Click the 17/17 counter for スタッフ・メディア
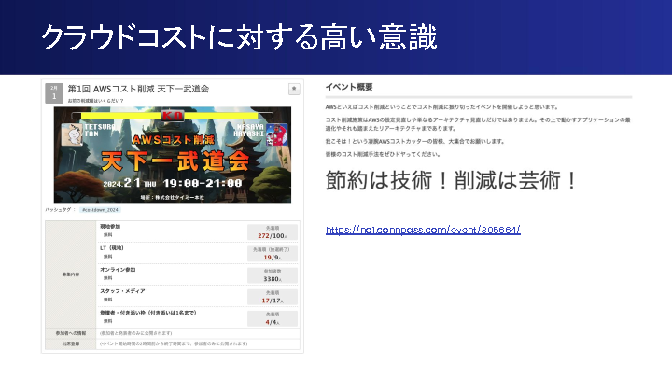The width and height of the screenshot is (672, 378). click(x=272, y=299)
